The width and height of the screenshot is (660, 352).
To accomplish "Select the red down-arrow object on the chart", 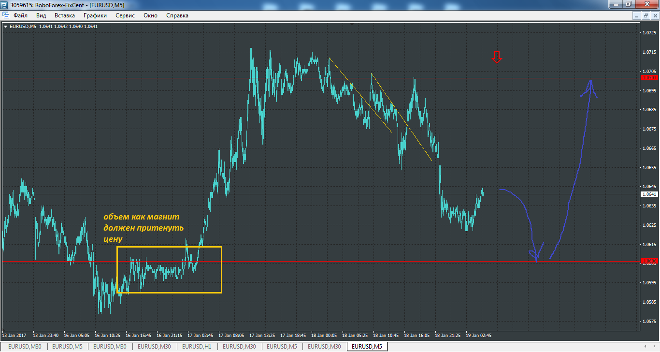I will (x=497, y=57).
